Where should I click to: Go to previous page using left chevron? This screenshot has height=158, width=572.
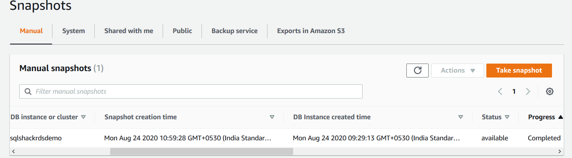(x=500, y=91)
